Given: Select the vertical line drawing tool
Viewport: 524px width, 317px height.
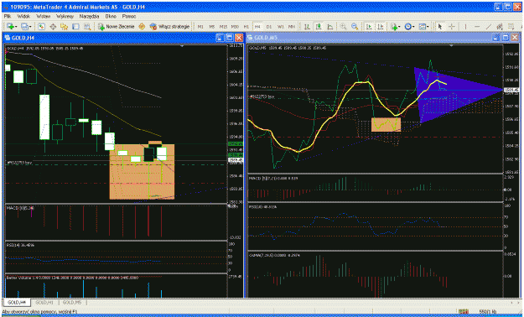Looking at the screenshot, I should click(465, 27).
